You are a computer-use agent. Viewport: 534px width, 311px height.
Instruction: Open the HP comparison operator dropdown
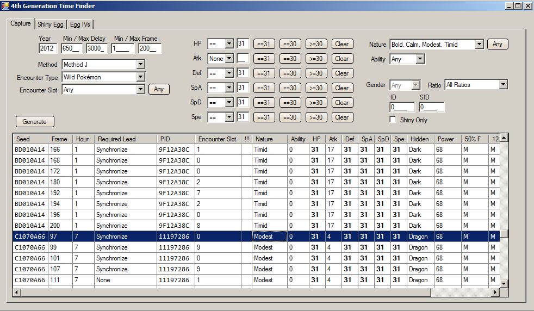coord(229,44)
